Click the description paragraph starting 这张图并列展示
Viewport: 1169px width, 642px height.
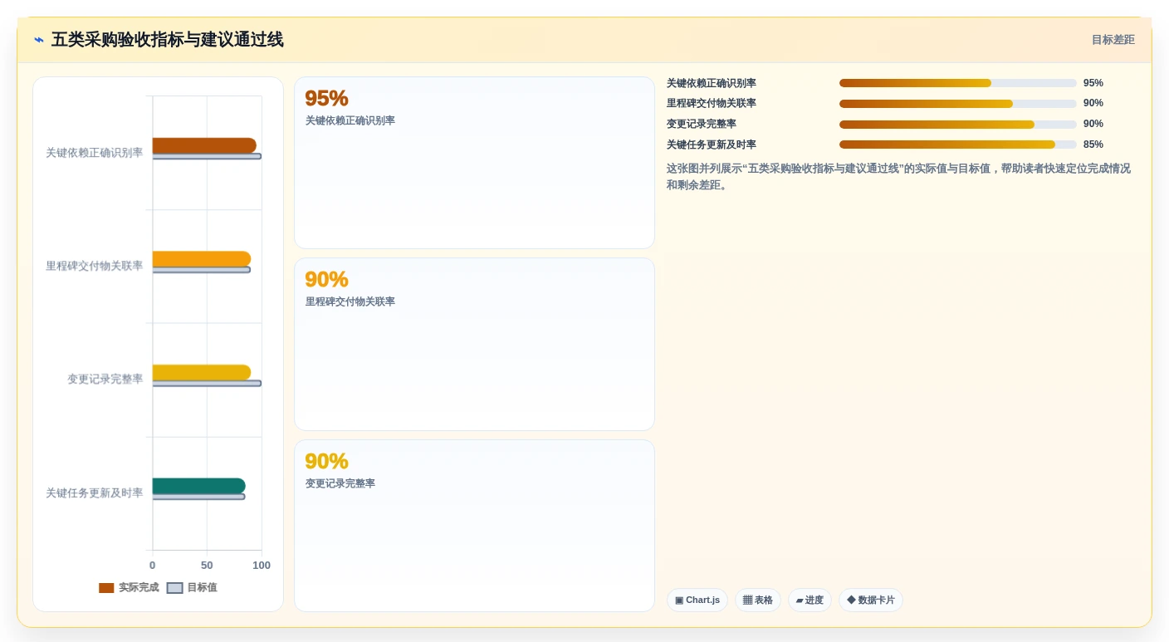[x=899, y=177]
